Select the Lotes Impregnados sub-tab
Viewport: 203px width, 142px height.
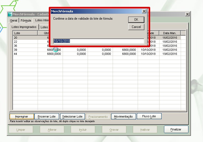[24, 27]
